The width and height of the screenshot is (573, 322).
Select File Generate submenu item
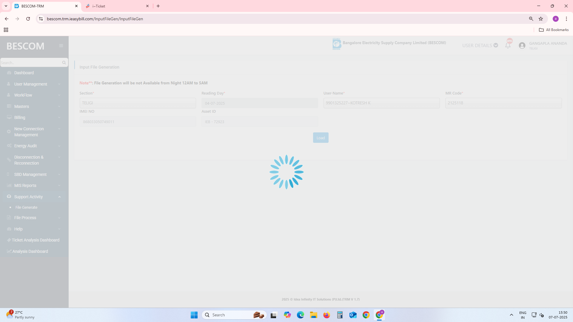point(26,208)
